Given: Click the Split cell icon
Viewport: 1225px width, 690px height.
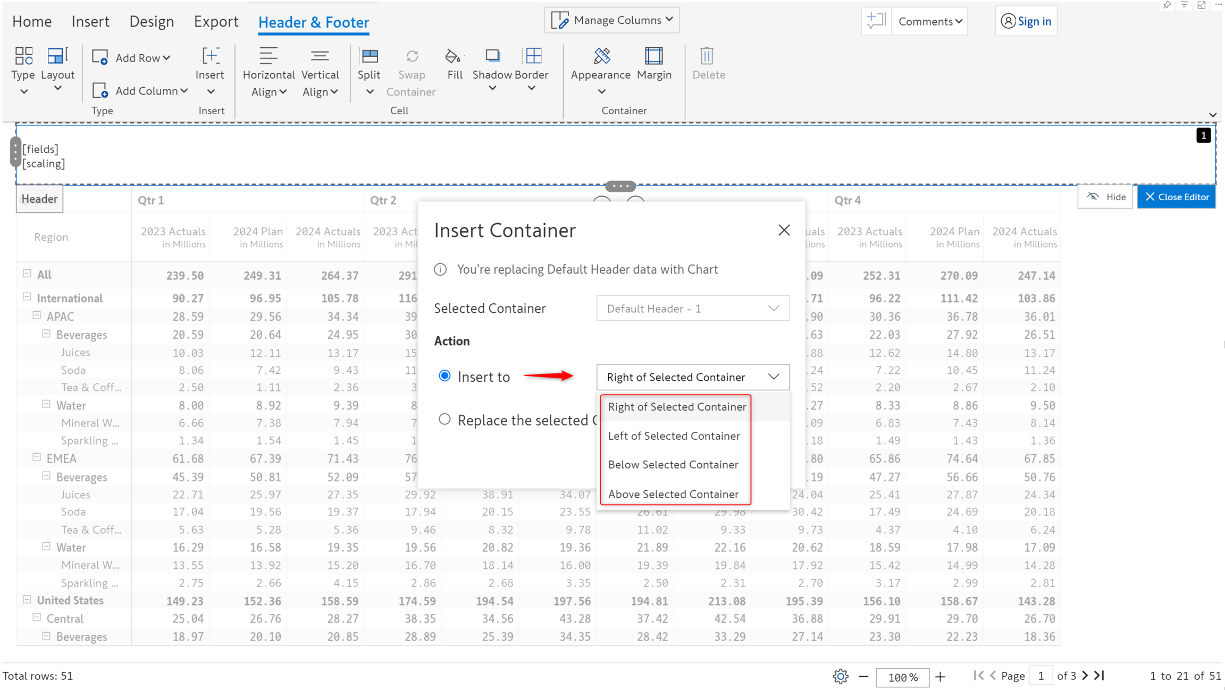Looking at the screenshot, I should (x=369, y=56).
